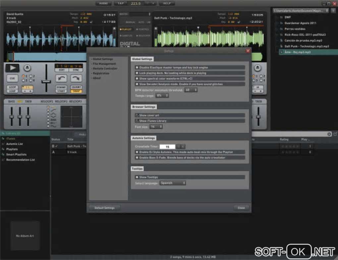338x260 pixels.
Task: Click the pop-out icon beside search field
Action: 335,134
